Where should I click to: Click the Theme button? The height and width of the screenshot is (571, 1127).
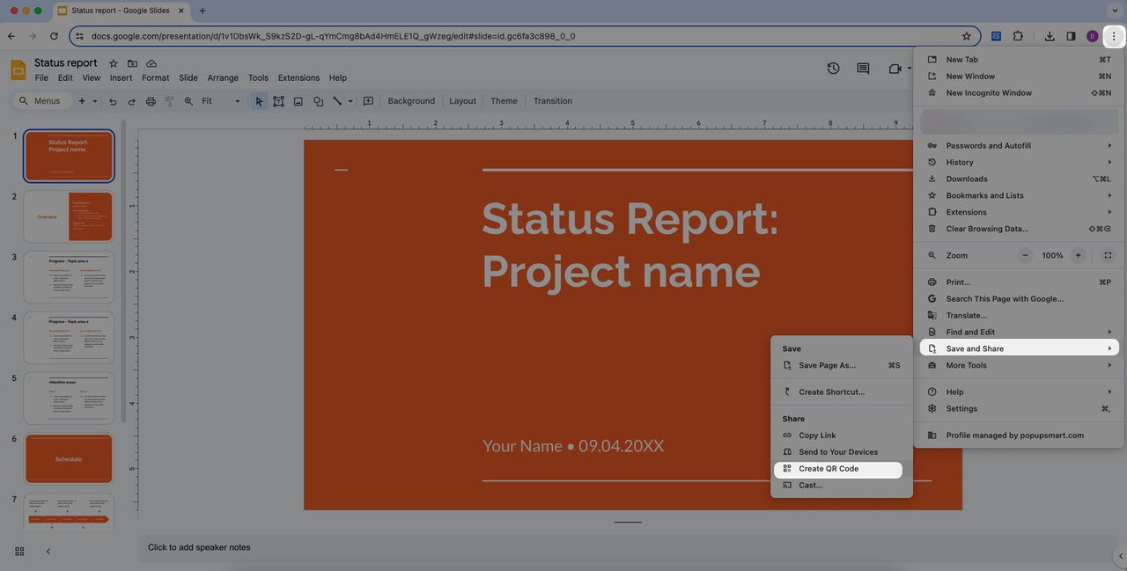coord(504,101)
